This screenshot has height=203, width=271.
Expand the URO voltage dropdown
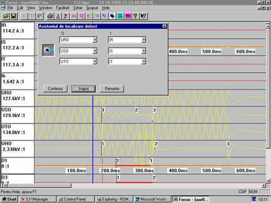(x=95, y=40)
